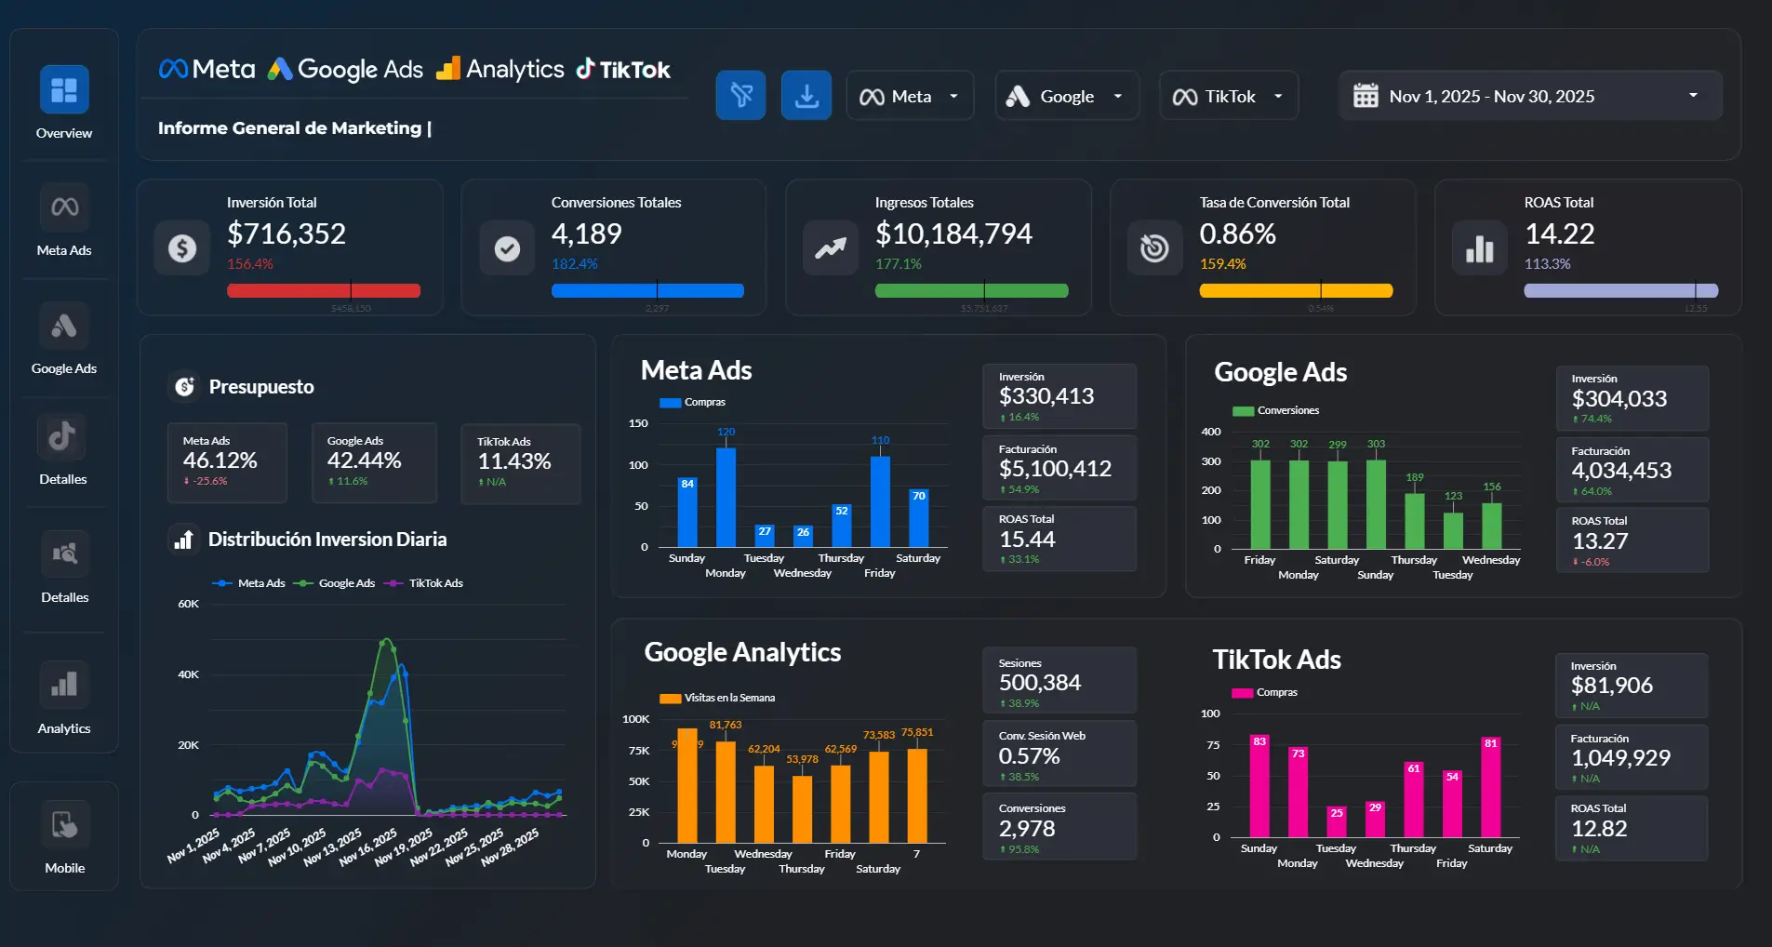
Task: Open the Overview dashboard icon
Action: [64, 89]
